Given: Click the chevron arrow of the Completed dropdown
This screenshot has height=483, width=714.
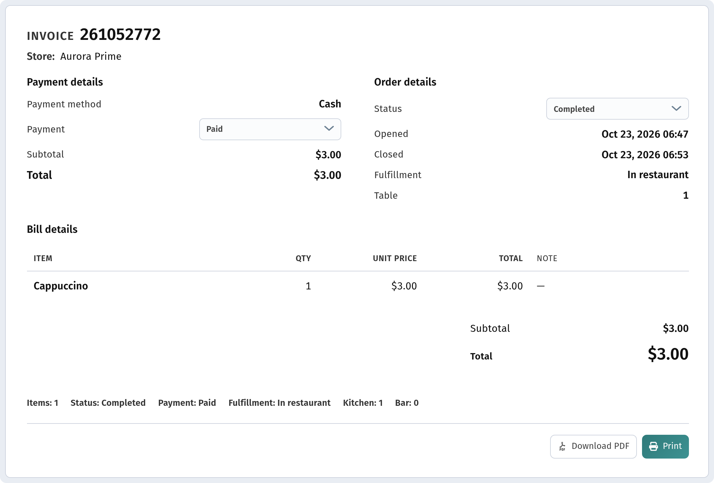Looking at the screenshot, I should [x=676, y=108].
